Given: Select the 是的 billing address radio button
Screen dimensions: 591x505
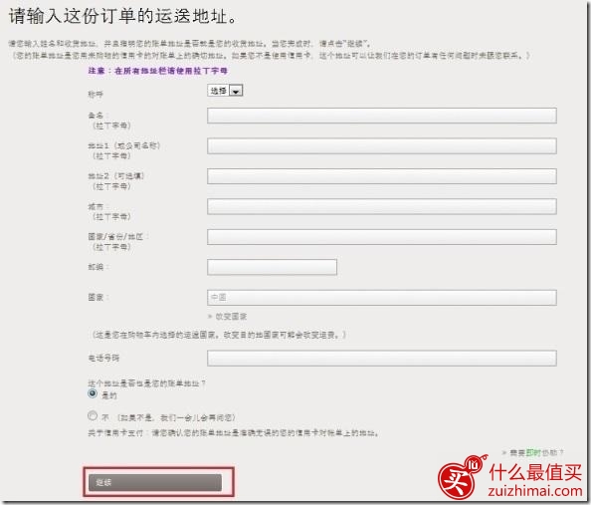Looking at the screenshot, I should [93, 393].
